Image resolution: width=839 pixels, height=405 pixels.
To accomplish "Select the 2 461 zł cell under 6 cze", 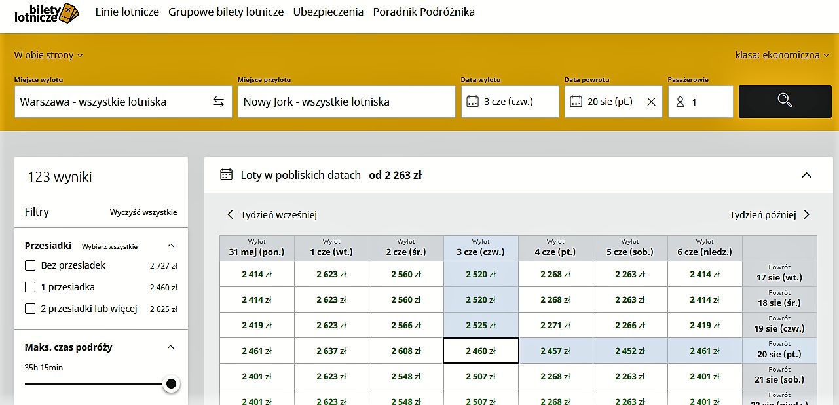I will 705,351.
